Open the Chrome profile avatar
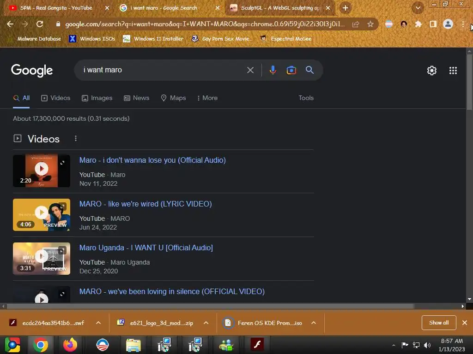 pyautogui.click(x=448, y=24)
